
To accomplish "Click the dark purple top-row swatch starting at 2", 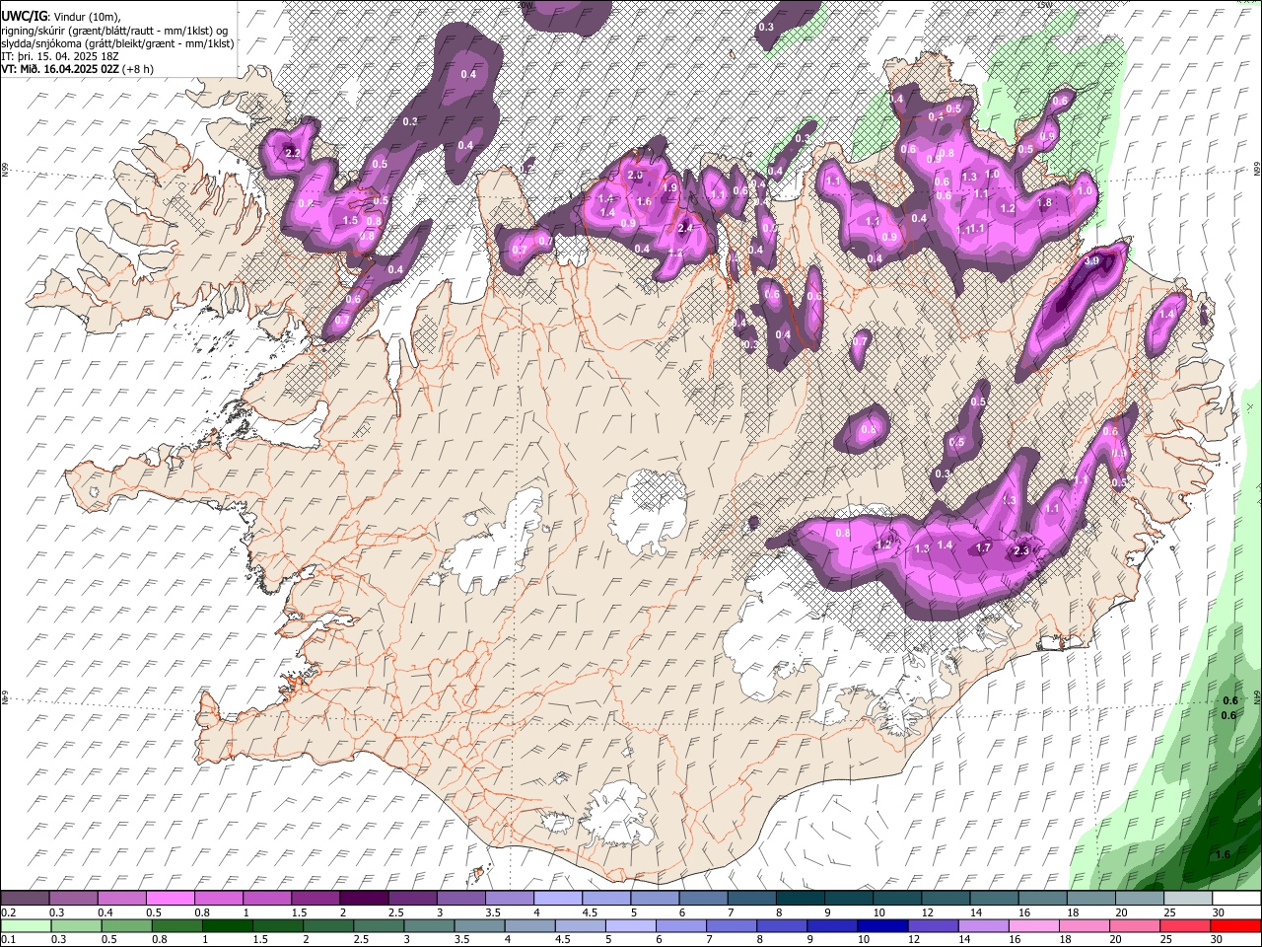I will (364, 899).
